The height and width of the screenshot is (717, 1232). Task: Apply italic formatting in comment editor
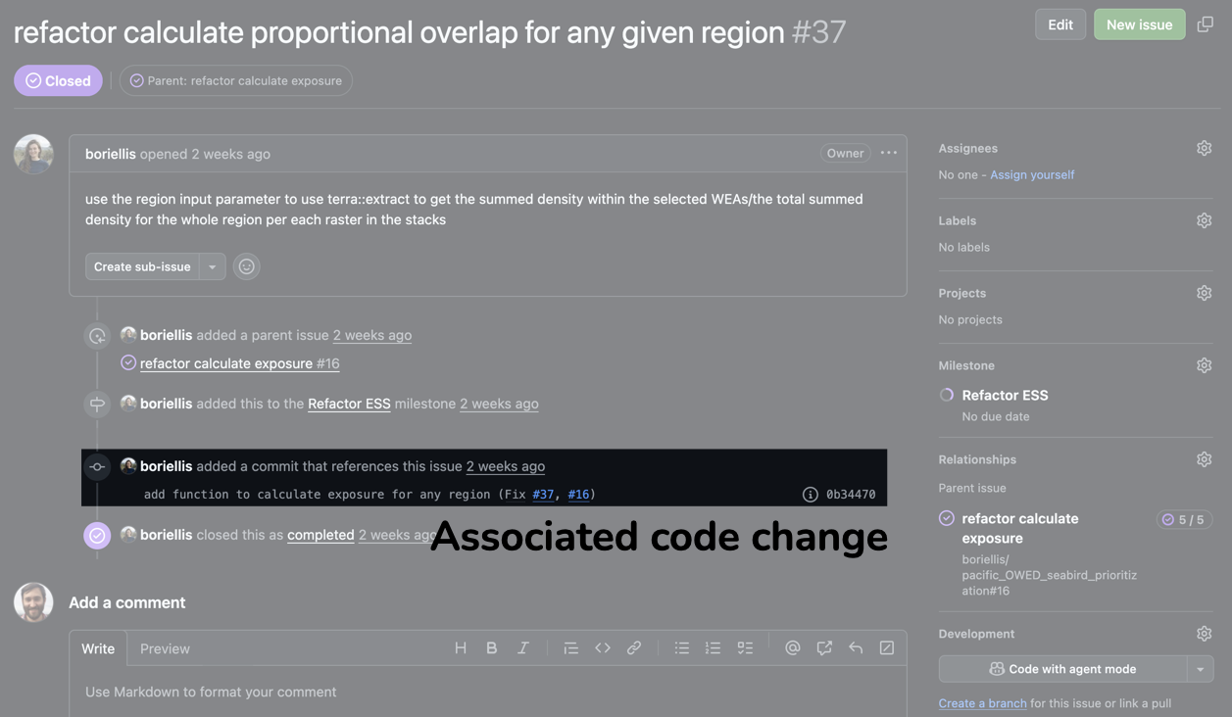[523, 648]
